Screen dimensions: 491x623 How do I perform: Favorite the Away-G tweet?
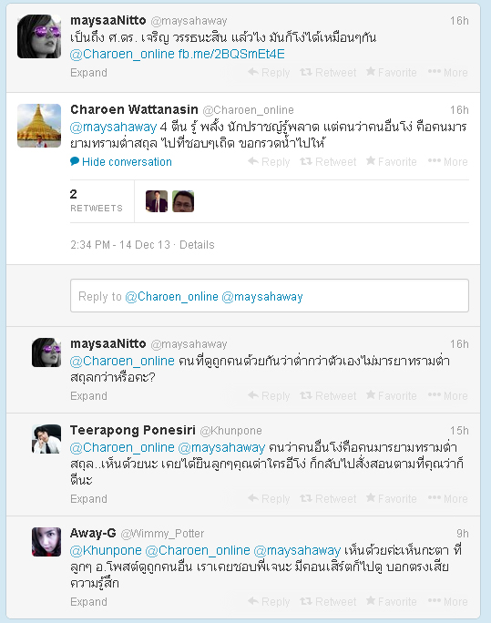392,601
